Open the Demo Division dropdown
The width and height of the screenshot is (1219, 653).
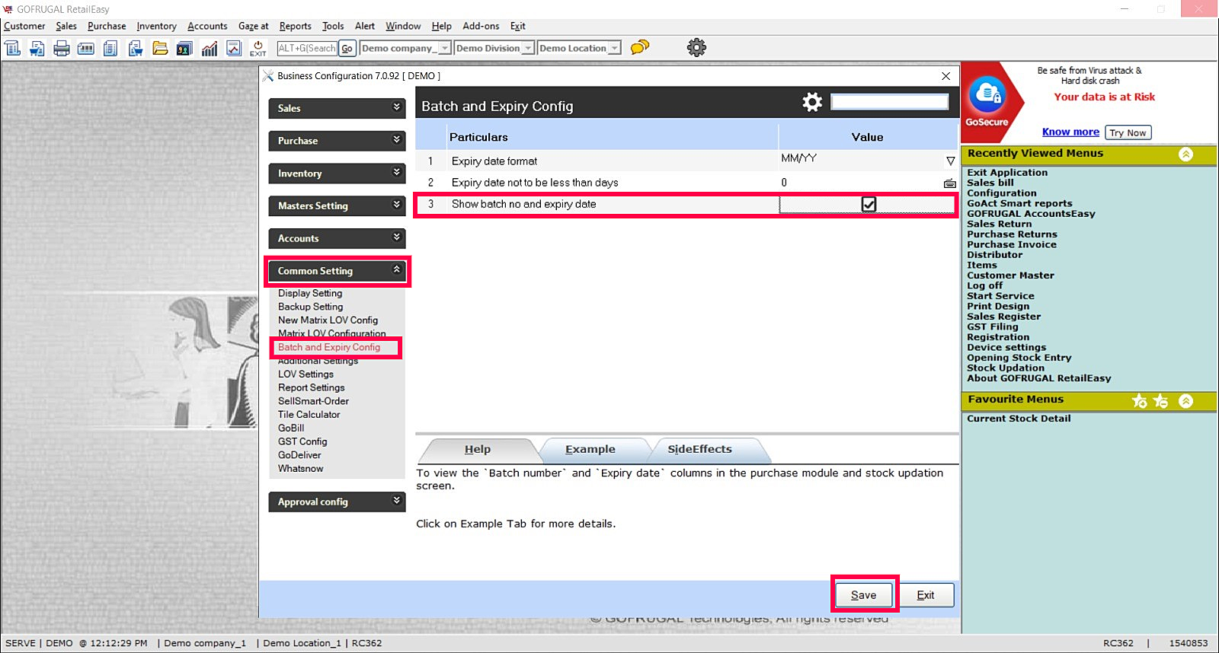click(x=527, y=48)
